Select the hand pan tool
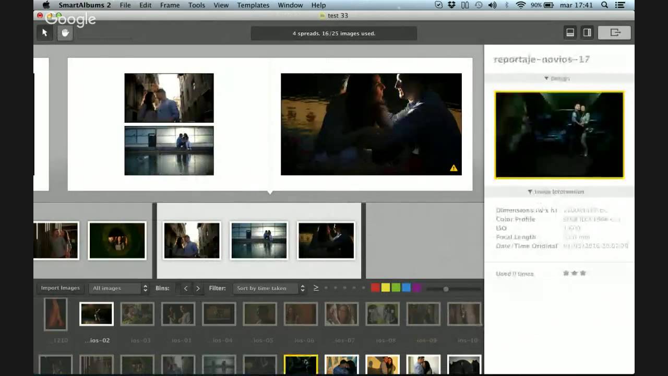Viewport: 668px width, 376px height. (64, 32)
